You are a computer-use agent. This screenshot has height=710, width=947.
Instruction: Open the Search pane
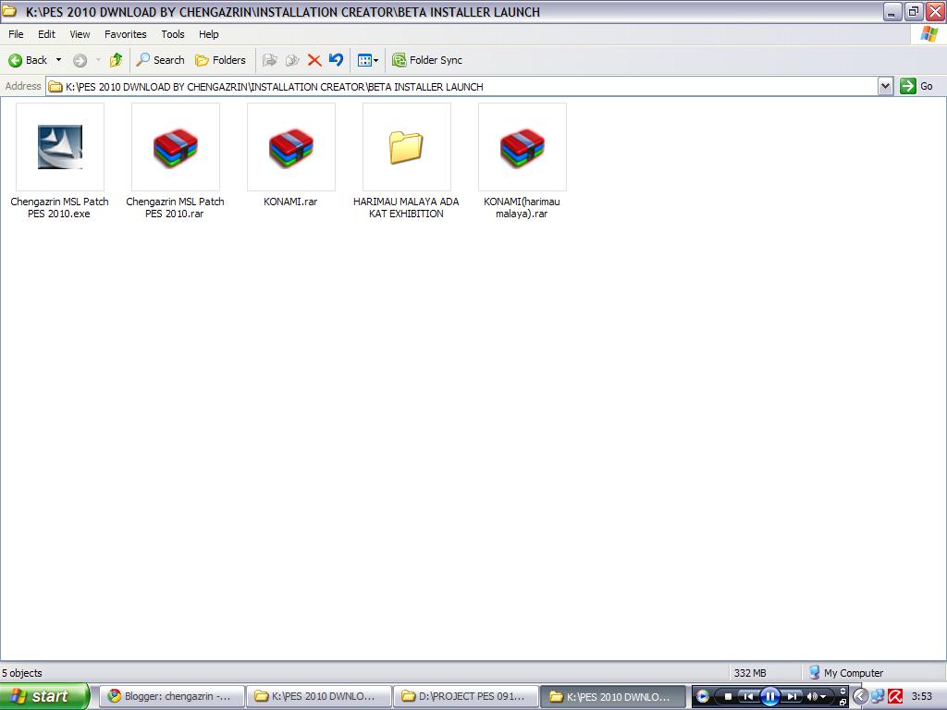click(x=160, y=60)
